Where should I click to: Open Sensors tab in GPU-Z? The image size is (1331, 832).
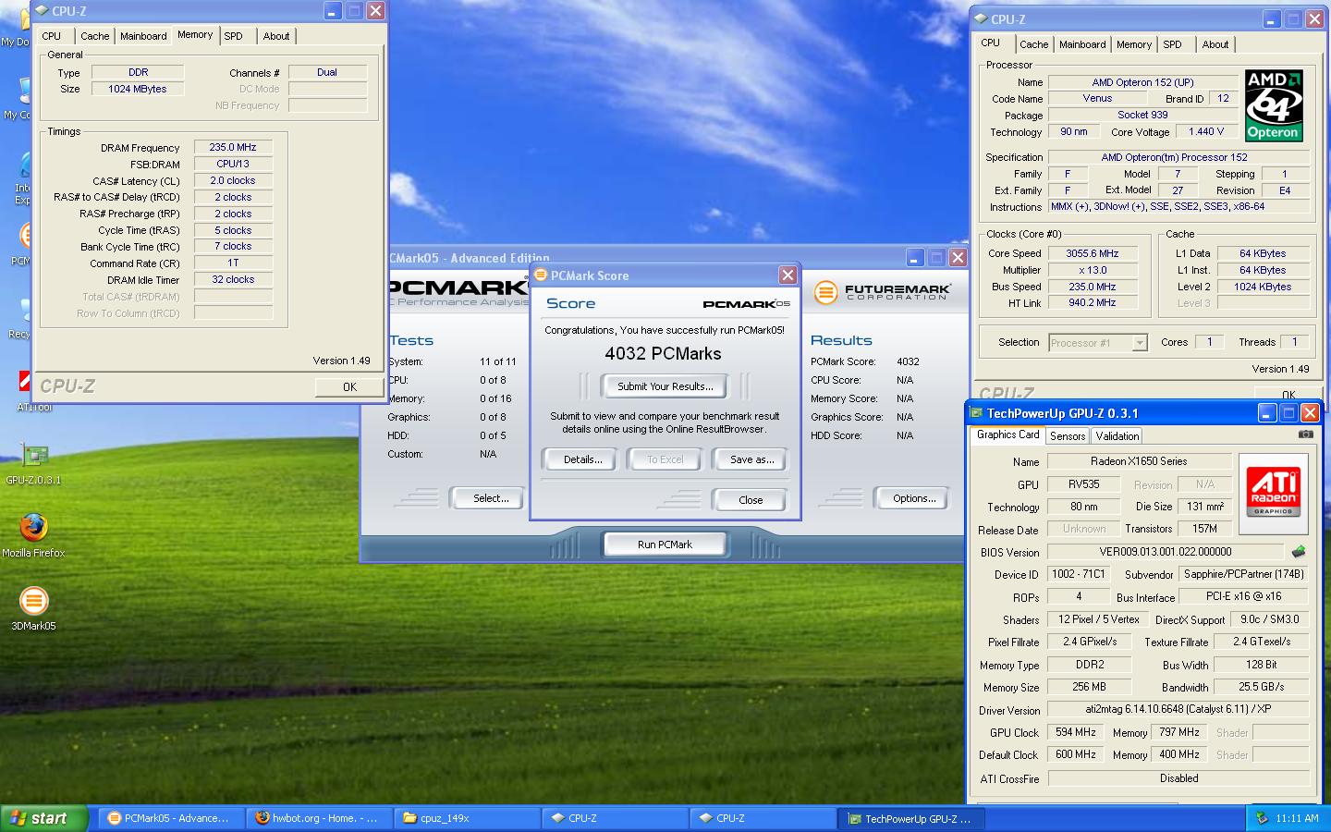click(x=1068, y=436)
